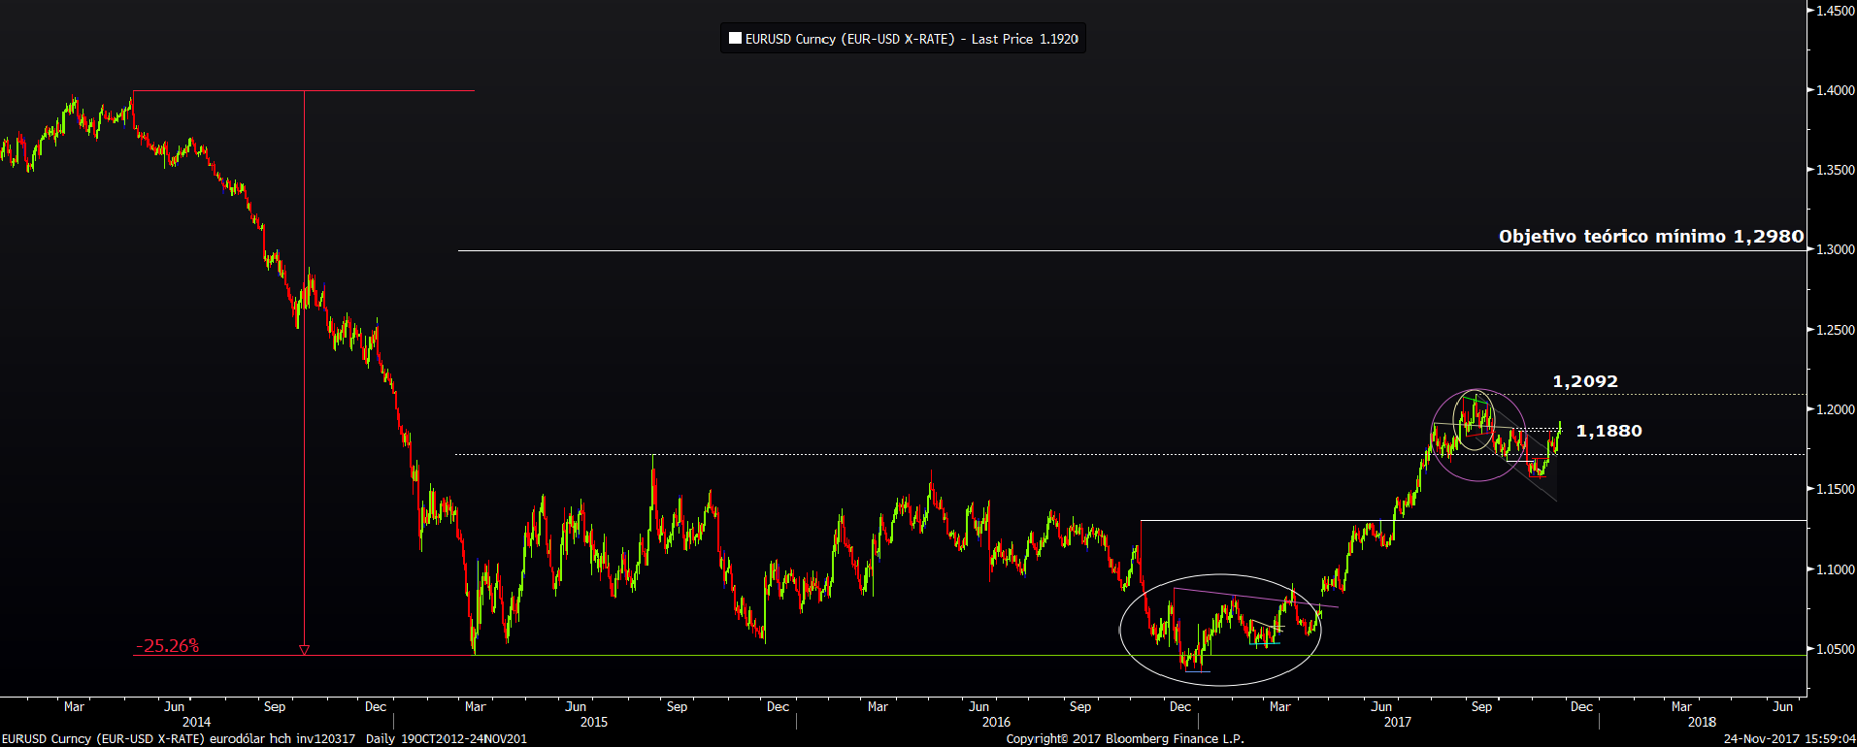
Task: Click the Dec label in the 2017 section
Action: (x=1581, y=707)
